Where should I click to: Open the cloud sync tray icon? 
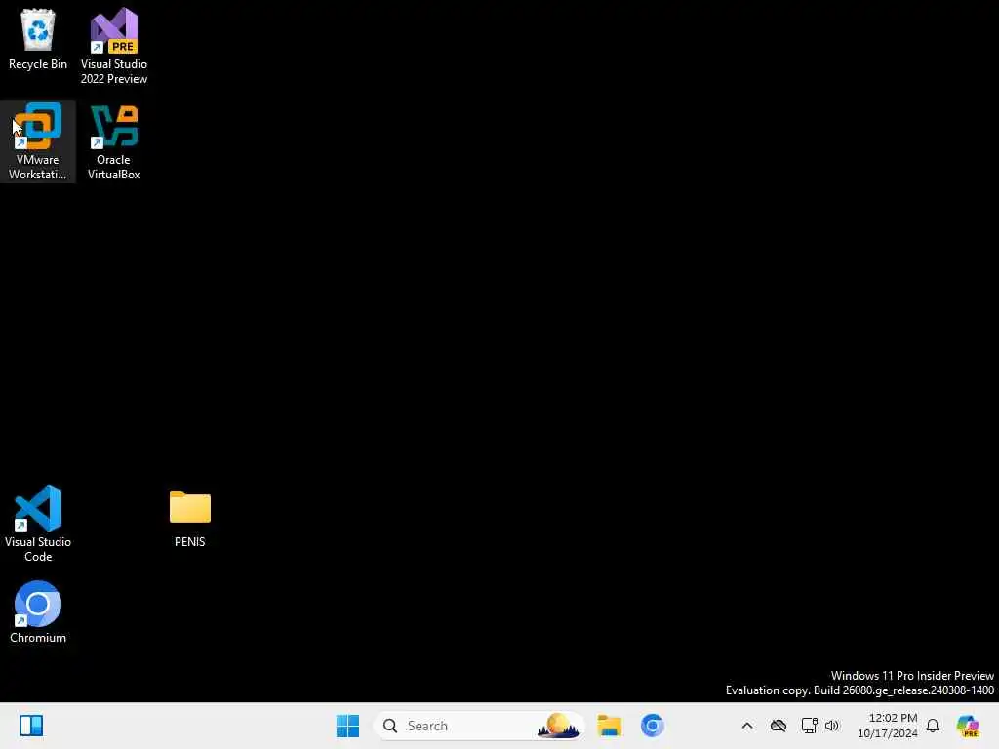tap(779, 726)
